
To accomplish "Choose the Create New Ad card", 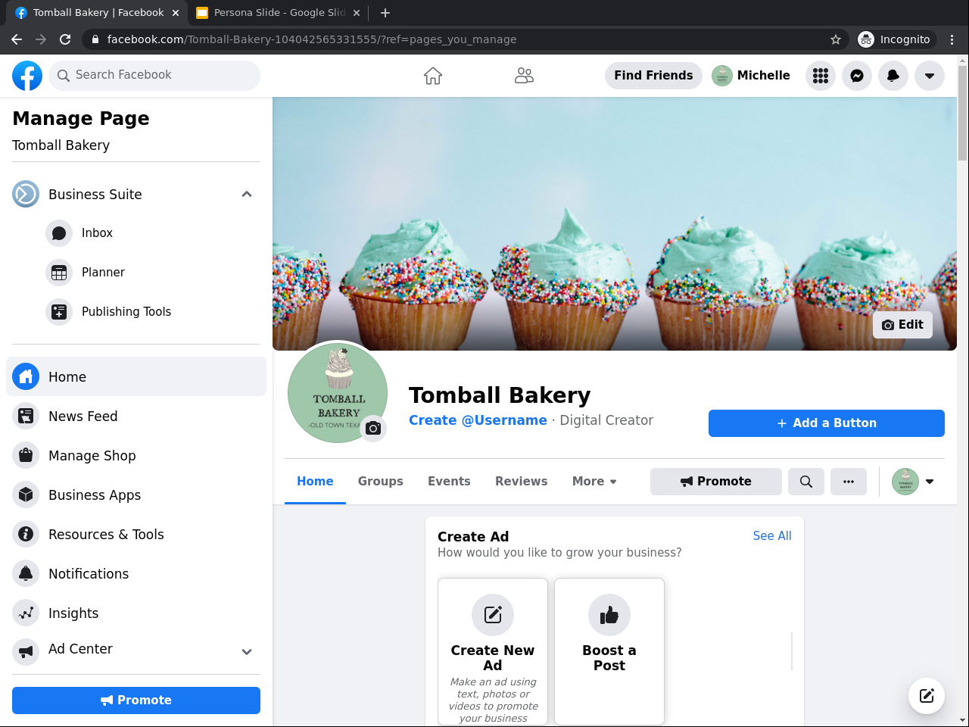I will (x=493, y=652).
